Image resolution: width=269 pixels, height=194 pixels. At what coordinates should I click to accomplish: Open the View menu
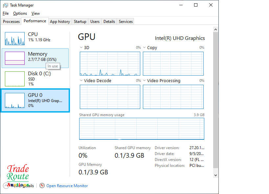point(35,13)
